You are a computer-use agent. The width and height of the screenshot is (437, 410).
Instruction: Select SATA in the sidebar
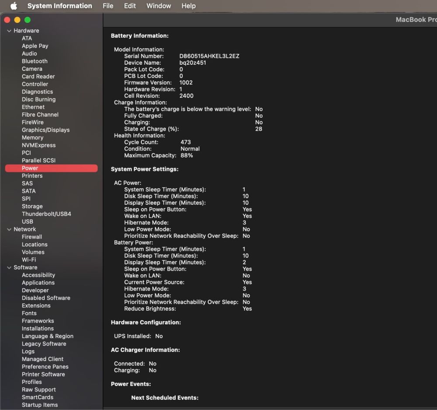pyautogui.click(x=29, y=191)
